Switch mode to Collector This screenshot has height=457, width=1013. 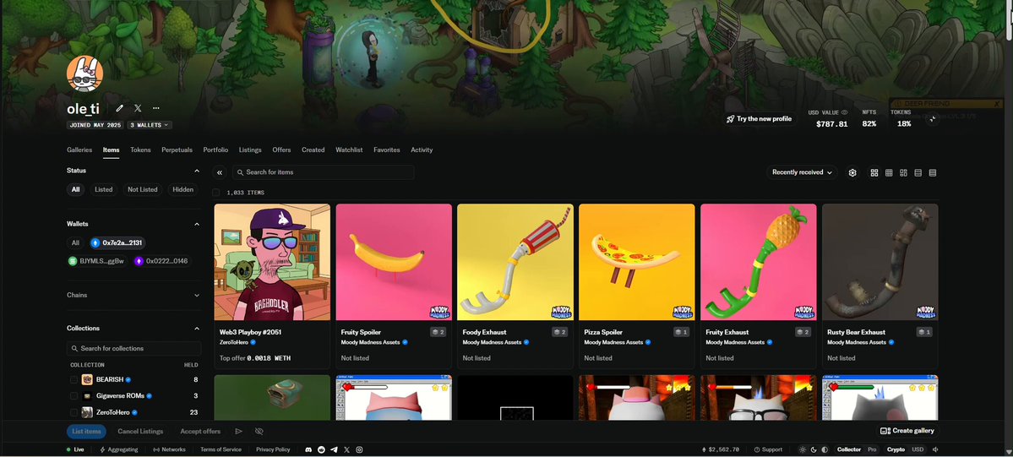849,449
